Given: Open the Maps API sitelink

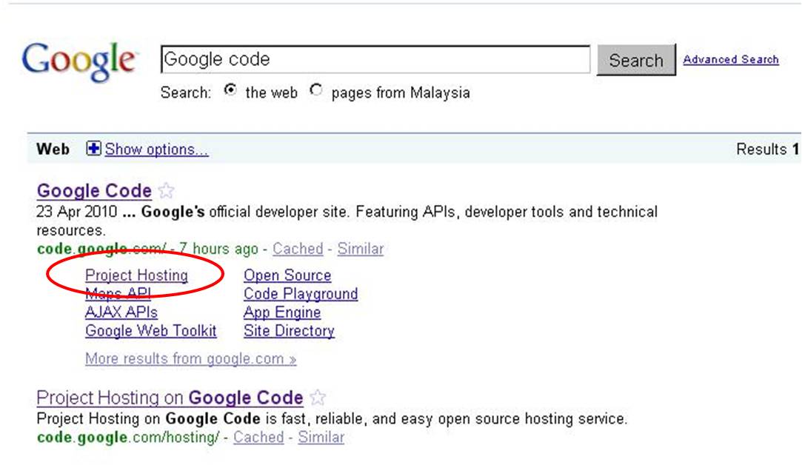Looking at the screenshot, I should pyautogui.click(x=118, y=294).
